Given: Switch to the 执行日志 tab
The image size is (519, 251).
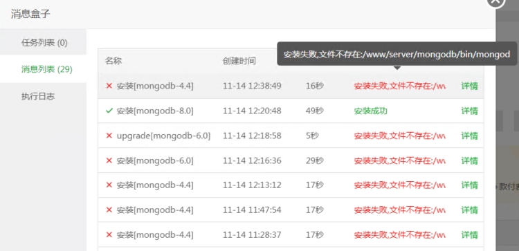Looking at the screenshot, I should (38, 96).
